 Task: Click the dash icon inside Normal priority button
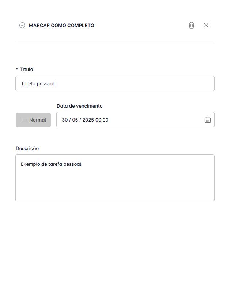[25, 120]
